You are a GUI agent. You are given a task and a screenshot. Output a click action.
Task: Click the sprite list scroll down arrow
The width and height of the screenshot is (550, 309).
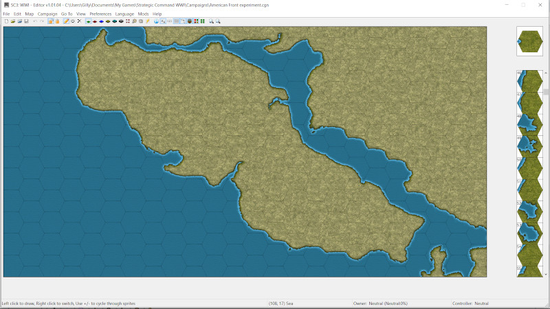pos(546,274)
